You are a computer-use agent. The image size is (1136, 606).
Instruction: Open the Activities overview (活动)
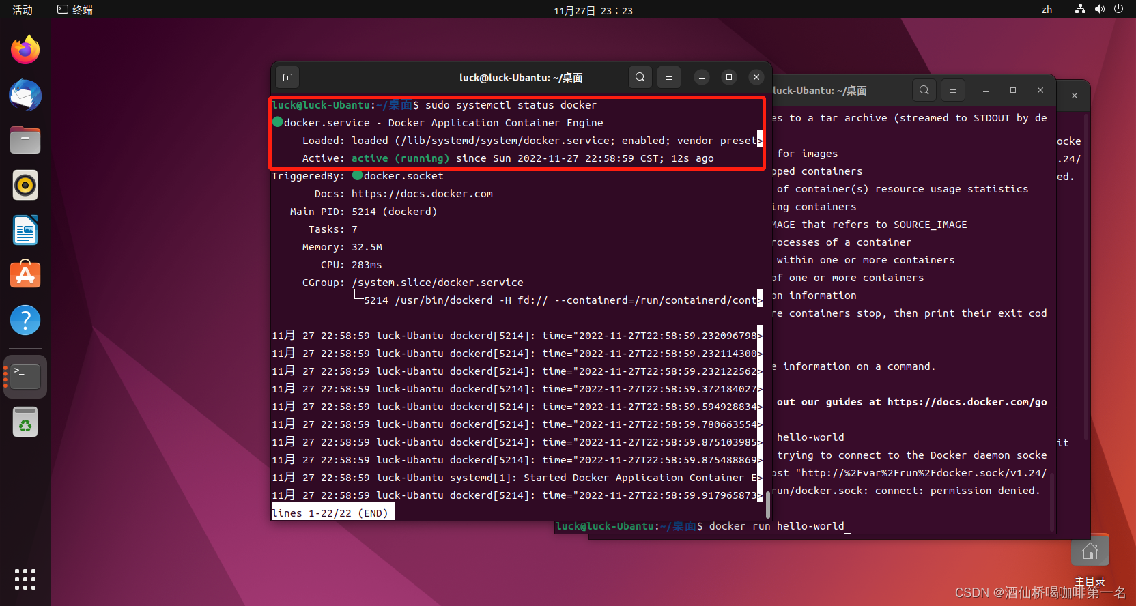(x=23, y=10)
